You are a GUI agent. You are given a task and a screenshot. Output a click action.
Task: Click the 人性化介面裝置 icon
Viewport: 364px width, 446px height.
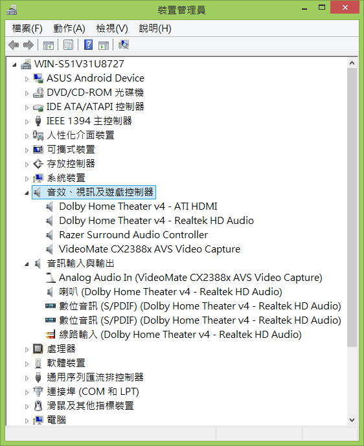pos(38,135)
